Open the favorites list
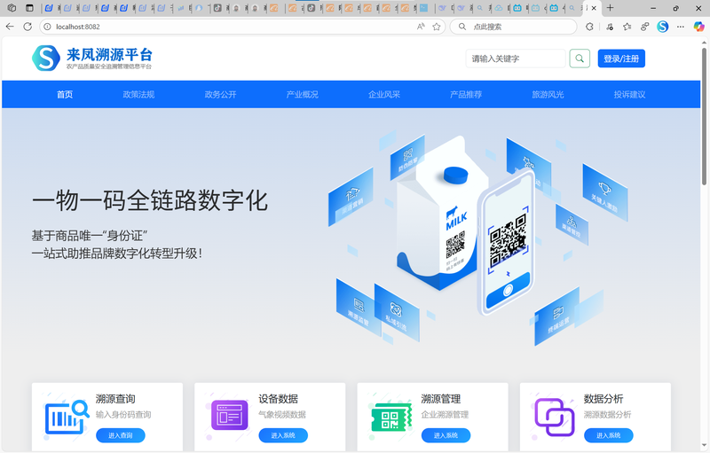This screenshot has width=710, height=453. 627,27
